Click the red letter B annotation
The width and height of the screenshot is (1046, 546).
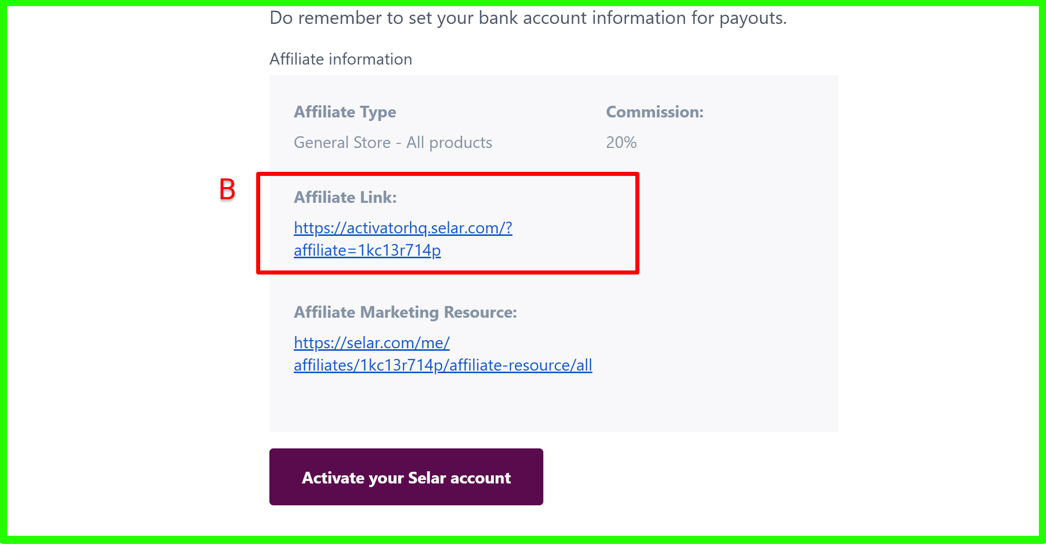[227, 189]
